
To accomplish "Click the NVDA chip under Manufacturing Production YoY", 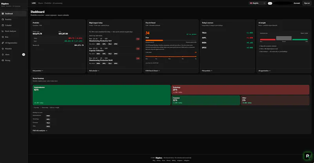I will [x=98, y=44].
